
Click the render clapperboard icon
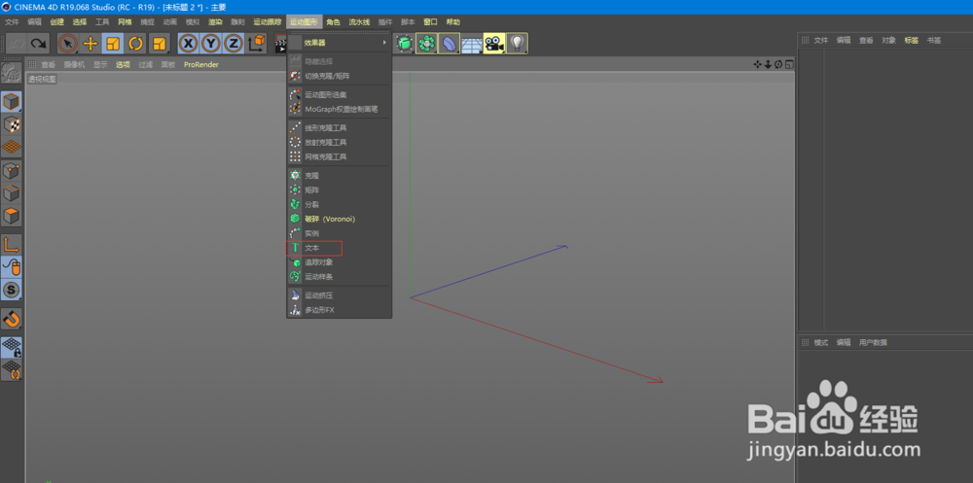(280, 44)
